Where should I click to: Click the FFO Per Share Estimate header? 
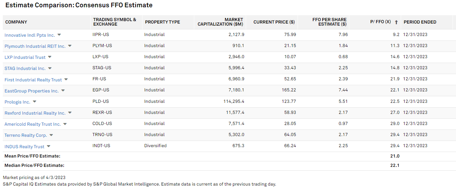(x=329, y=22)
